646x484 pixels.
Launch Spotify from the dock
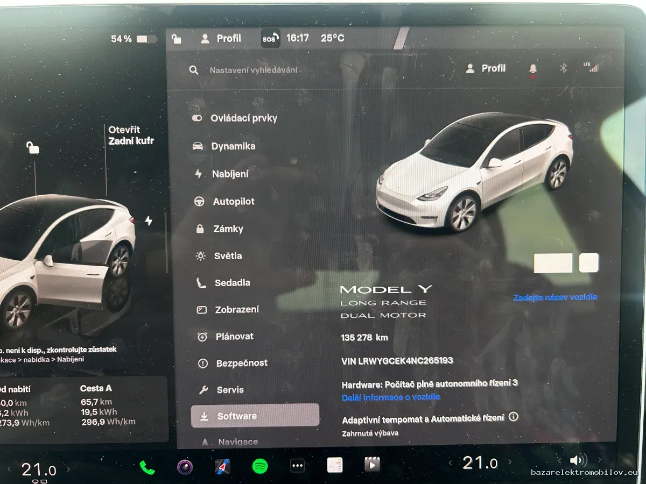(x=260, y=466)
